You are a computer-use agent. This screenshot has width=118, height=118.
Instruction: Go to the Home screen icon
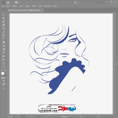pos(8,3)
